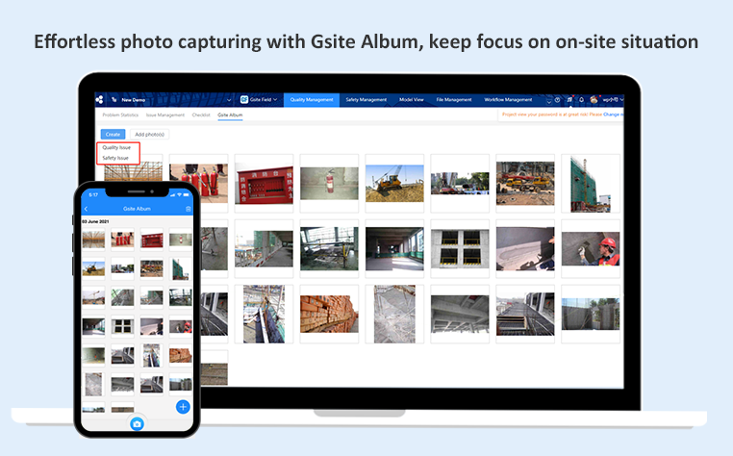Tap the back arrow in phone header

(x=87, y=209)
